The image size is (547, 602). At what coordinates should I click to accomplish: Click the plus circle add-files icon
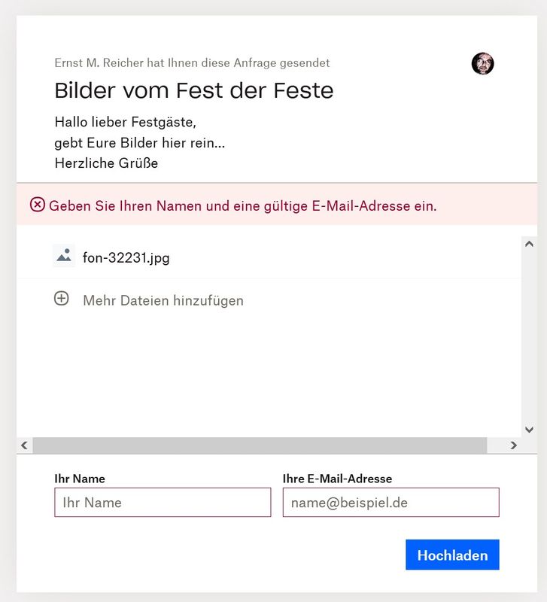(x=62, y=299)
